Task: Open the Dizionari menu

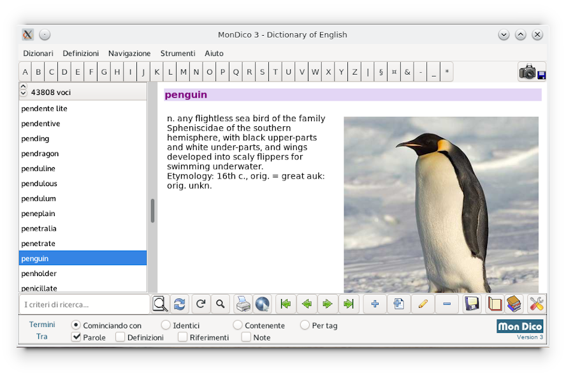Action: [38, 54]
